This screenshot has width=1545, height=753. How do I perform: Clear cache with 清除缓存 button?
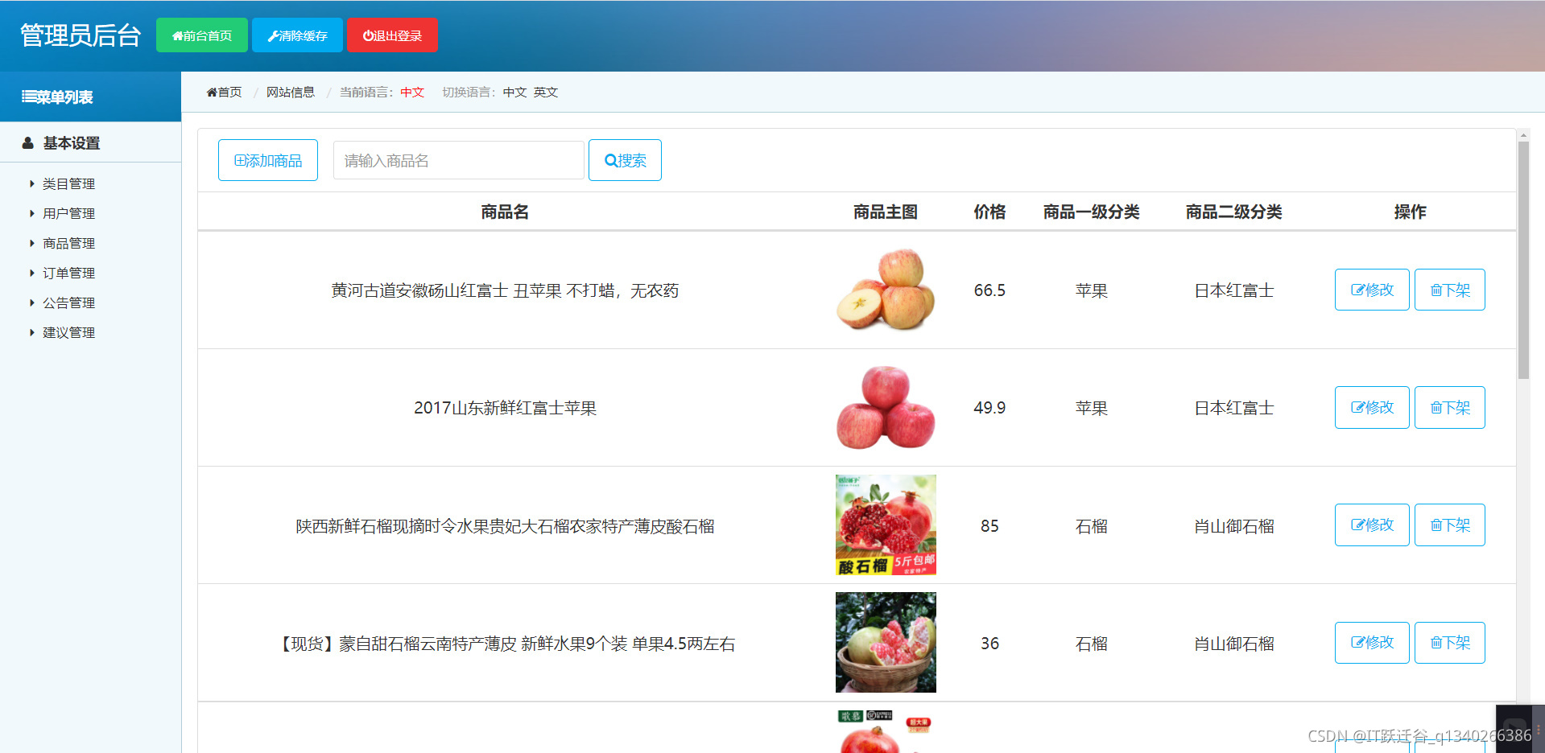tap(297, 35)
